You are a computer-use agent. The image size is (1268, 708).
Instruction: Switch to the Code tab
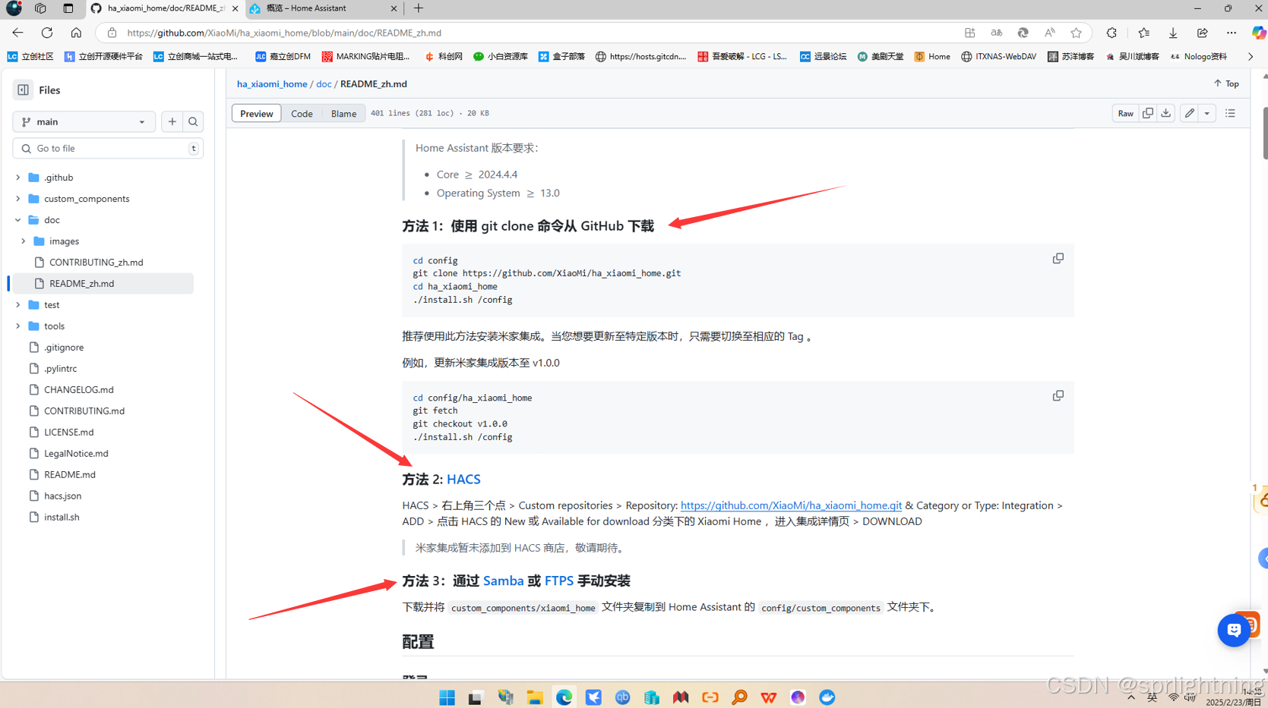302,113
